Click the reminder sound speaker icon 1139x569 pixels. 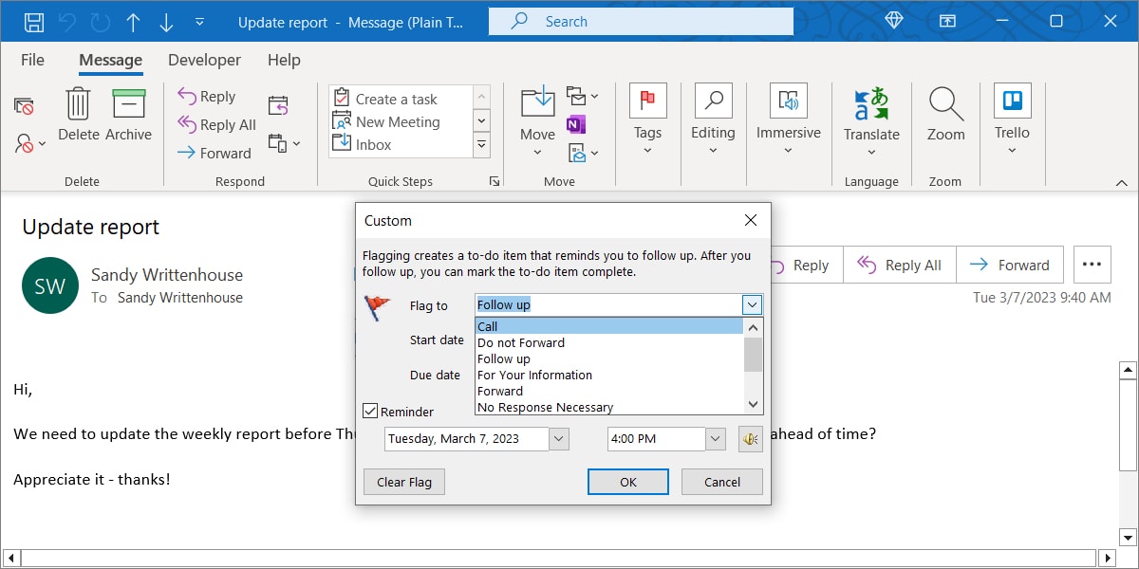(x=749, y=438)
